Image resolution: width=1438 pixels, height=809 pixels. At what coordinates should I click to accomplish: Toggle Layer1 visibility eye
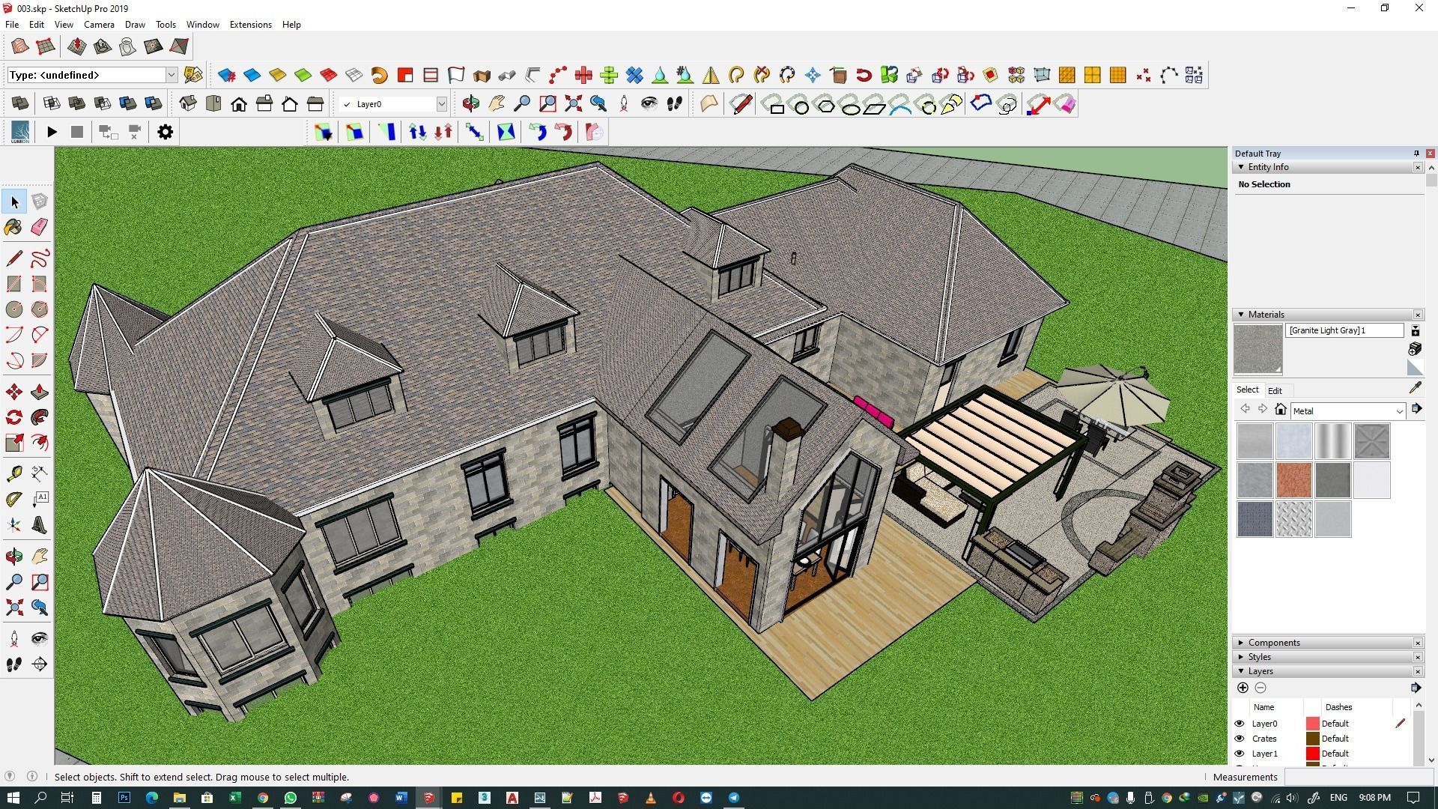point(1239,754)
